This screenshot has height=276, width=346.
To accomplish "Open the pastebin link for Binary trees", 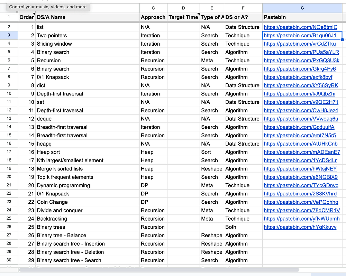I will point(300,227).
